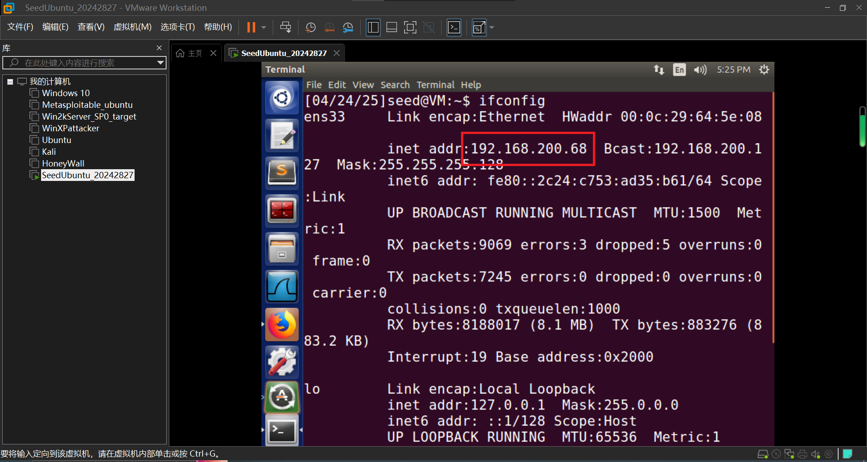This screenshot has width=867, height=462.
Task: Click the CD/DVD drive status icon
Action: click(776, 454)
